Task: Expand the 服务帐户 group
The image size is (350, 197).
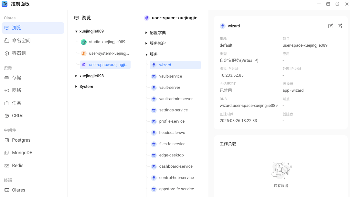Action: pyautogui.click(x=146, y=43)
